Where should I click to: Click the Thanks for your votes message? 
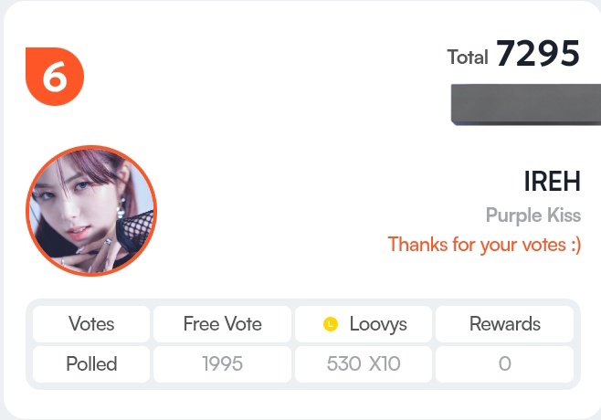tap(484, 245)
